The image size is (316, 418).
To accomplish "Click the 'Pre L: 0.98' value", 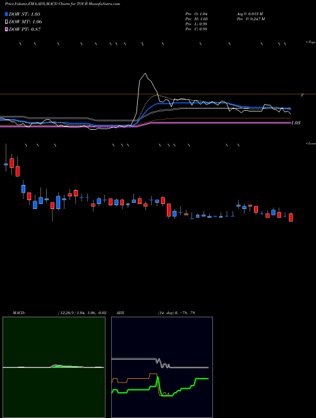I will 197,24.
